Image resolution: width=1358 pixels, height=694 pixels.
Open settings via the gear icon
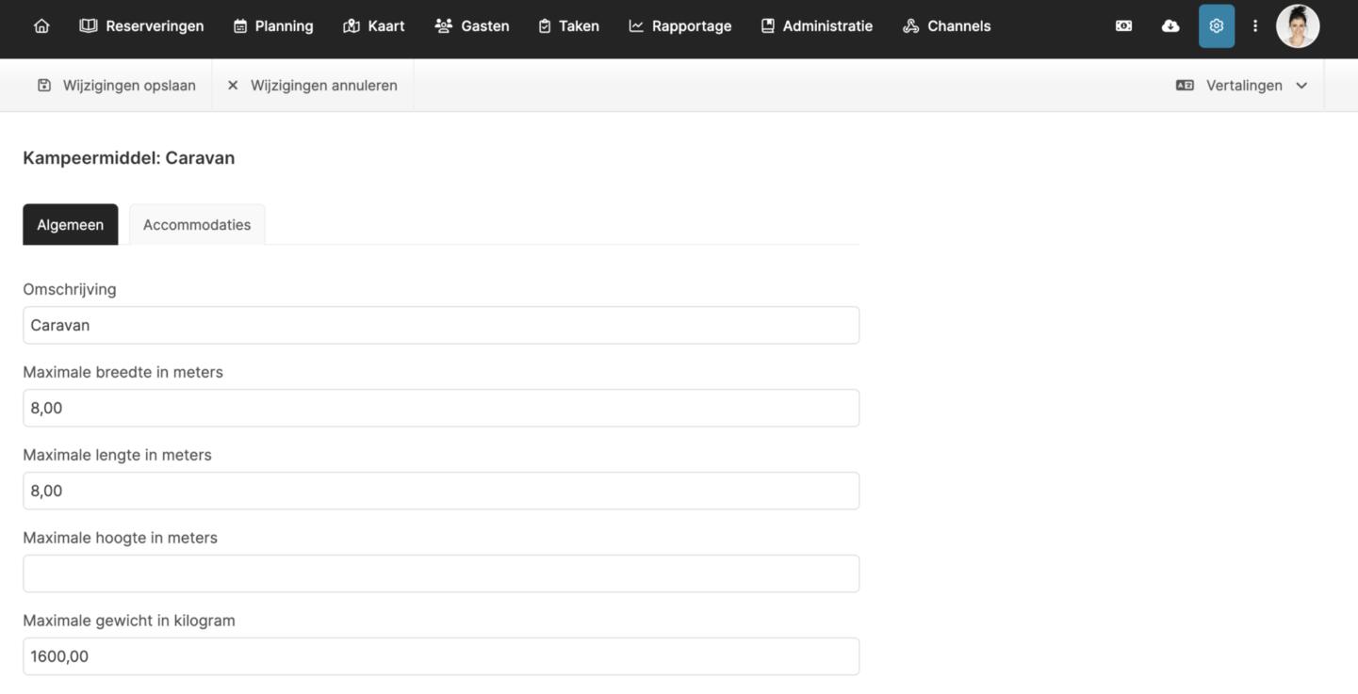click(x=1216, y=26)
